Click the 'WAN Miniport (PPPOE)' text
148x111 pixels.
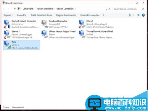58,27
